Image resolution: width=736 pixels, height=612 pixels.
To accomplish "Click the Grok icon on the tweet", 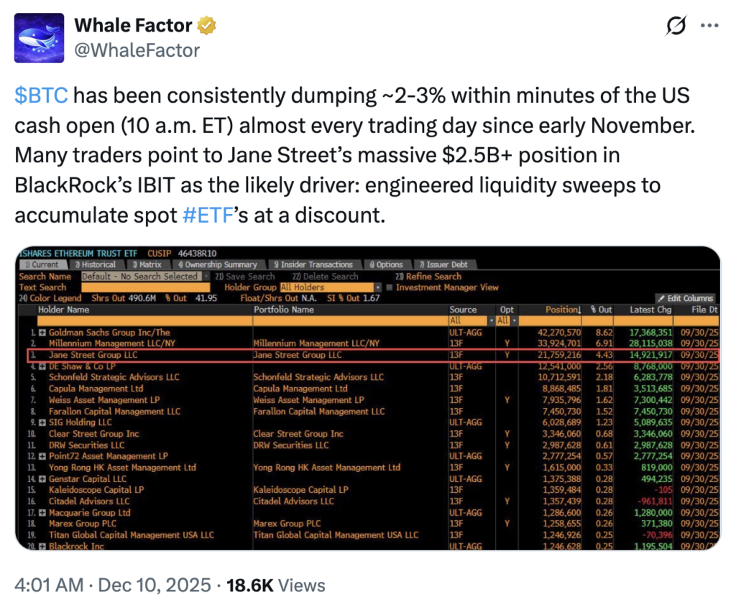I will point(676,27).
